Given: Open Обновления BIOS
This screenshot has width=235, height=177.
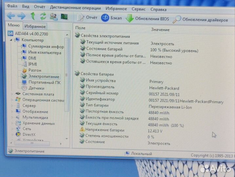Looking at the screenshot, I should coord(147,19).
